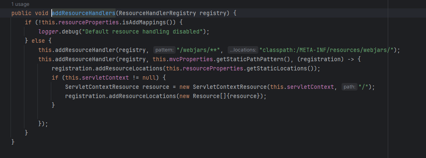
Task: Click the "classpath:/META-INF/resources/webjars/" string
Action: click(326, 50)
